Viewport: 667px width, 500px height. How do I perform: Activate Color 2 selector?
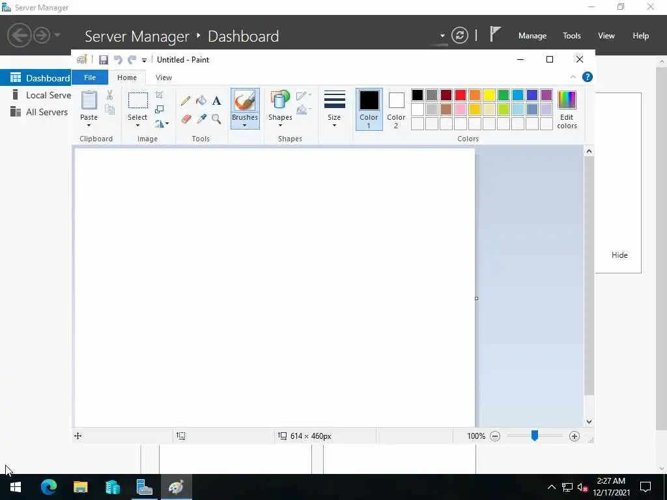click(396, 109)
